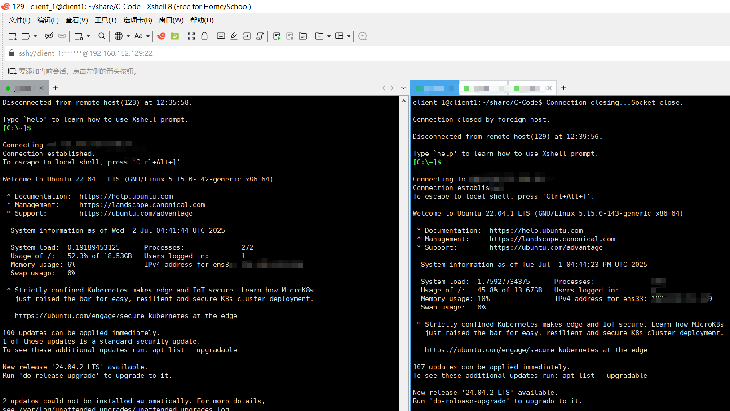Click the kubernetes-at-the-edge URL in right terminal
The height and width of the screenshot is (411, 730).
click(x=536, y=350)
